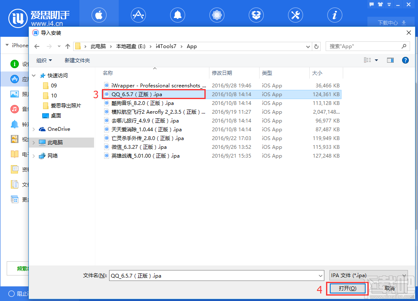The image size is (418, 301).
Task: Click 此电脑 in breadcrumb path
Action: click(x=98, y=46)
